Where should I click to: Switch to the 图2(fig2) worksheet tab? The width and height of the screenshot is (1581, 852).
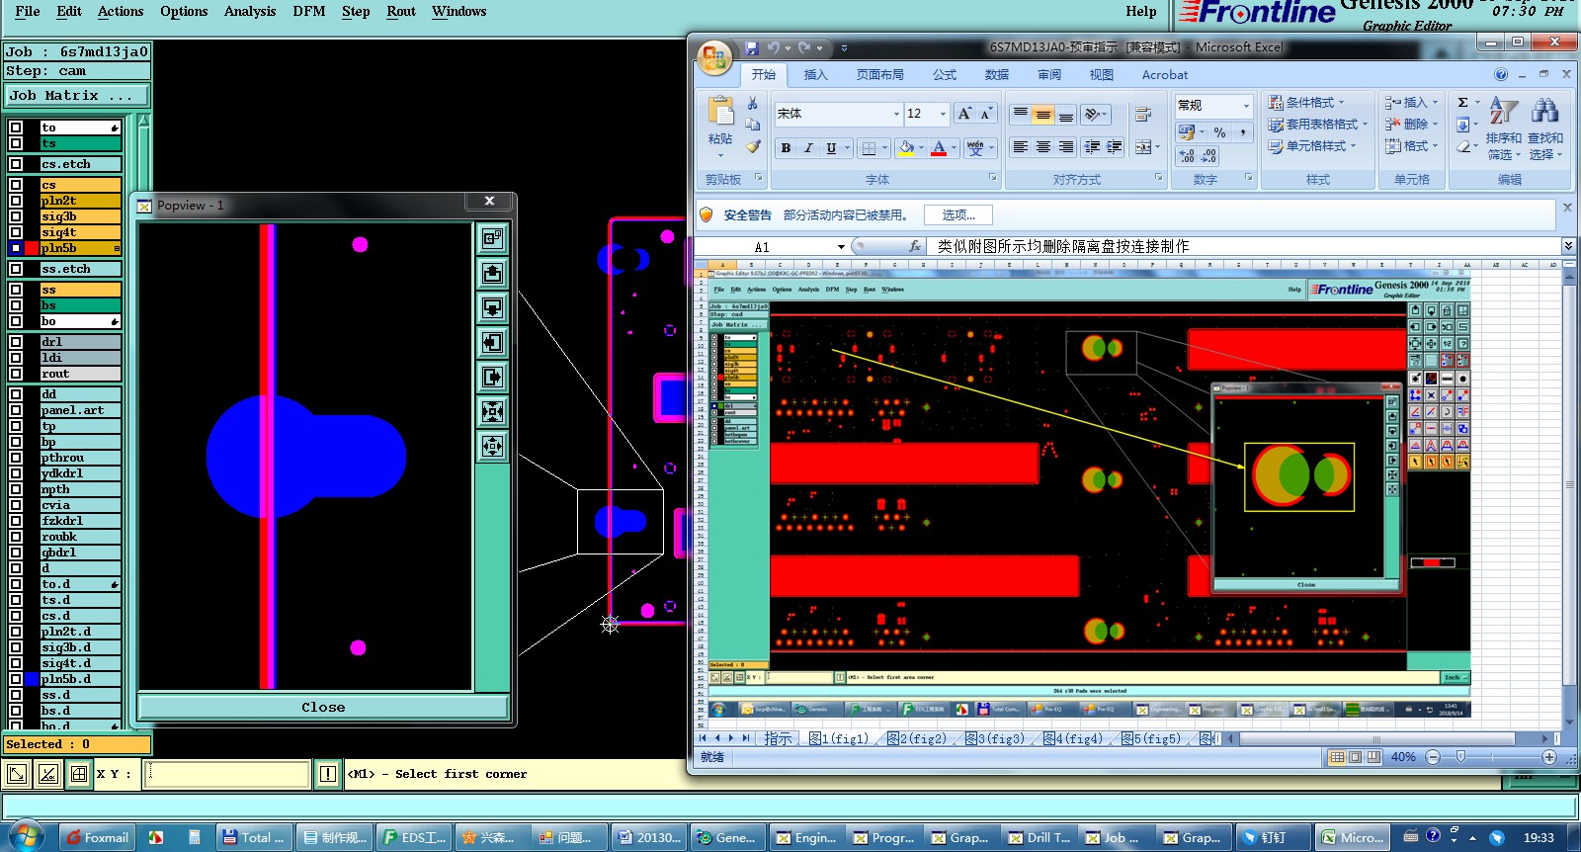(x=918, y=738)
